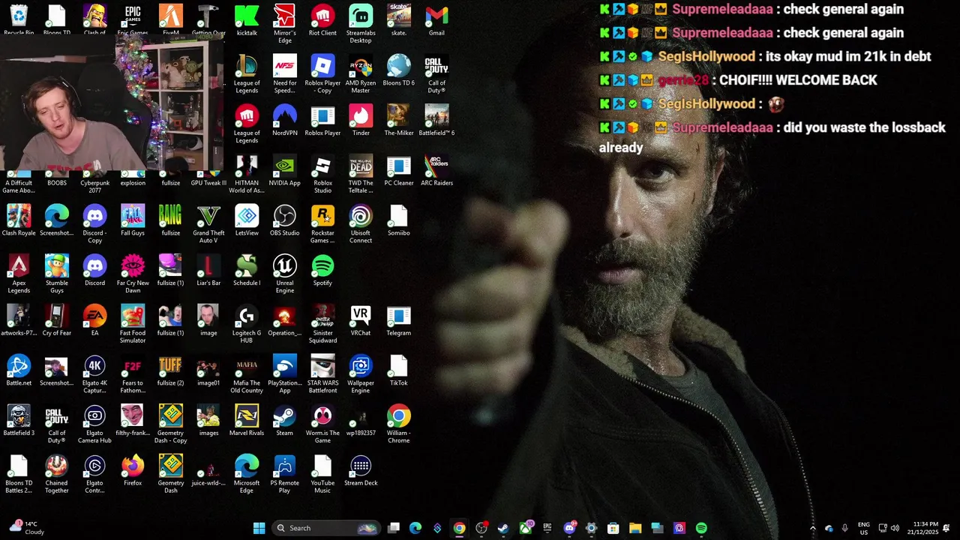The width and height of the screenshot is (960, 540).
Task: Select the Cry of Fear icon
Action: tap(57, 320)
